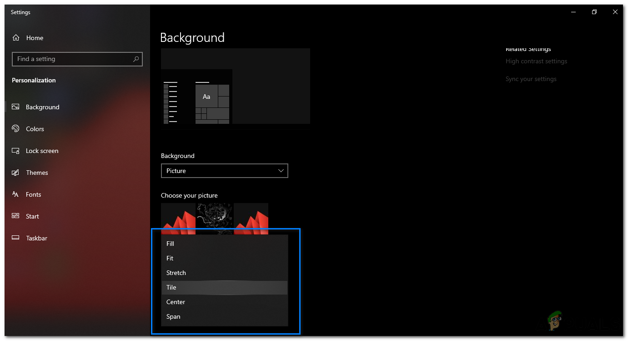
Task: Open Taskbar settings via its icon
Action: point(15,238)
